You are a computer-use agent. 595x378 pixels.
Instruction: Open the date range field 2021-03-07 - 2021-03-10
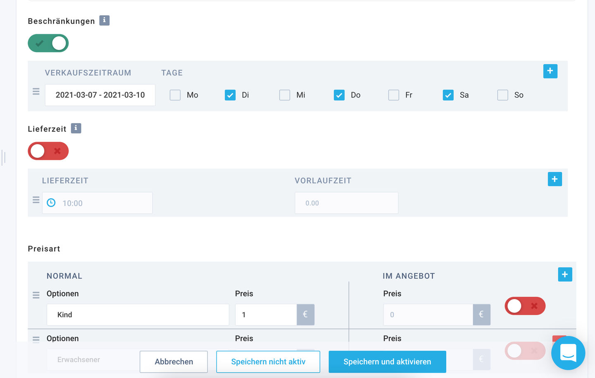(100, 95)
